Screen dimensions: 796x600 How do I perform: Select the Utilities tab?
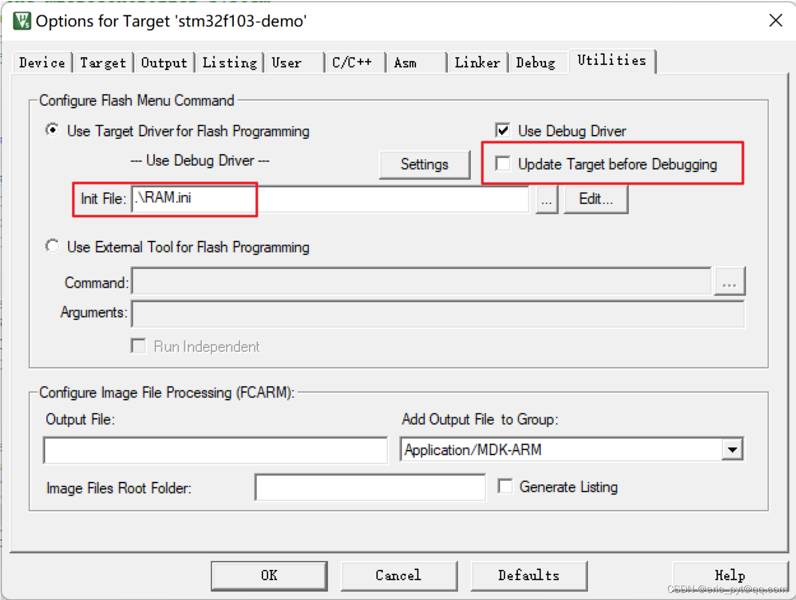612,60
